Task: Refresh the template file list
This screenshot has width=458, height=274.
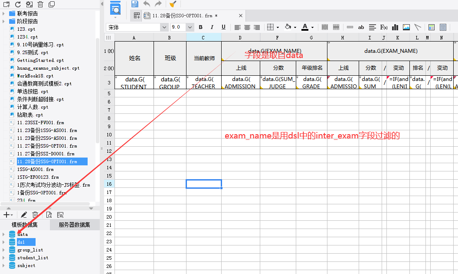Action: tap(18, 4)
